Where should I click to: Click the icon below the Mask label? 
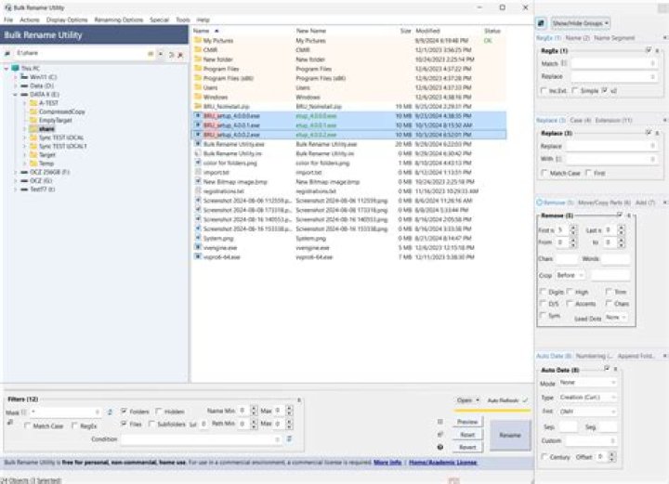tap(10, 422)
